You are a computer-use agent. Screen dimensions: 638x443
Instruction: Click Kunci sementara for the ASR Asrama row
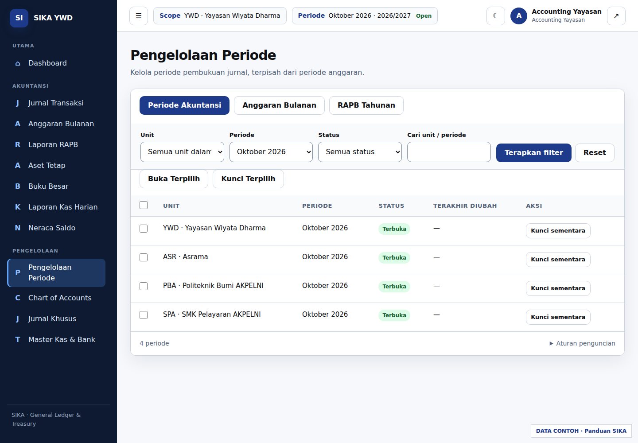coord(558,260)
